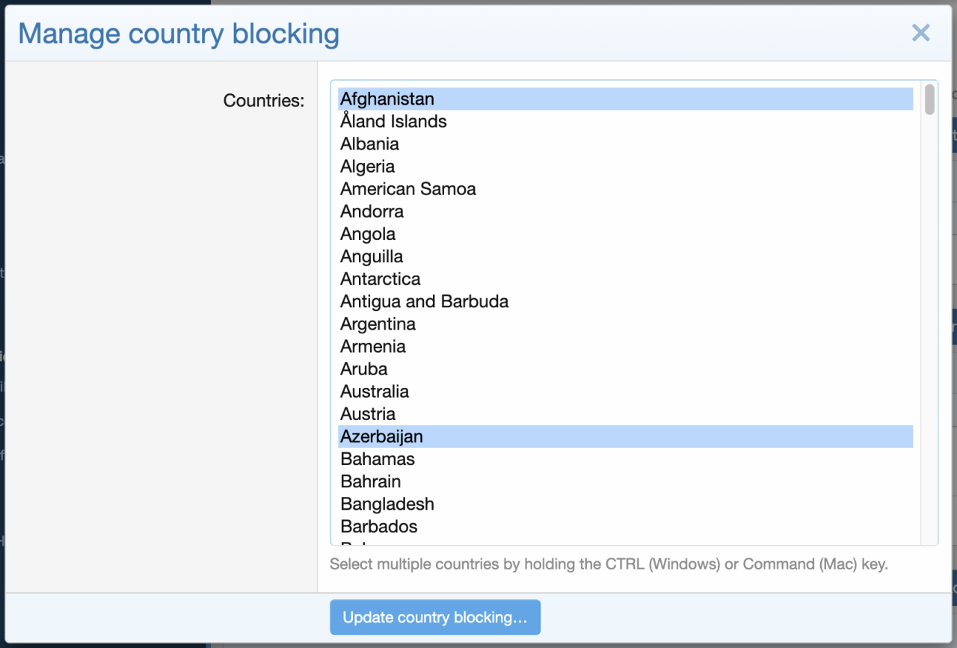Screen dimensions: 957x648
Task: Select Åland Islands in the list
Action: click(x=393, y=121)
